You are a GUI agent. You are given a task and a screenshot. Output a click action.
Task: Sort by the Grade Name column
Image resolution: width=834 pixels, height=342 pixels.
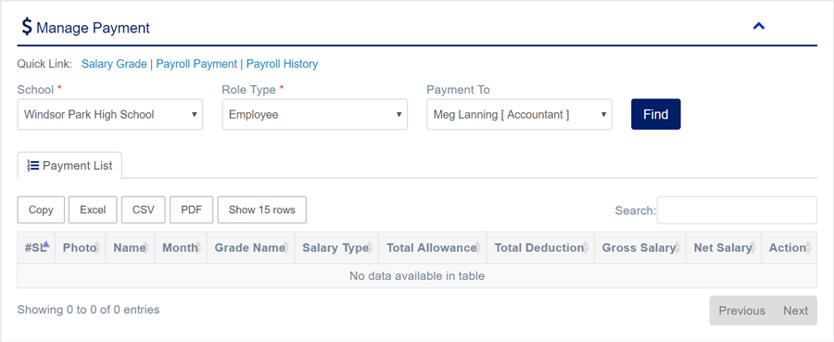[x=250, y=247]
